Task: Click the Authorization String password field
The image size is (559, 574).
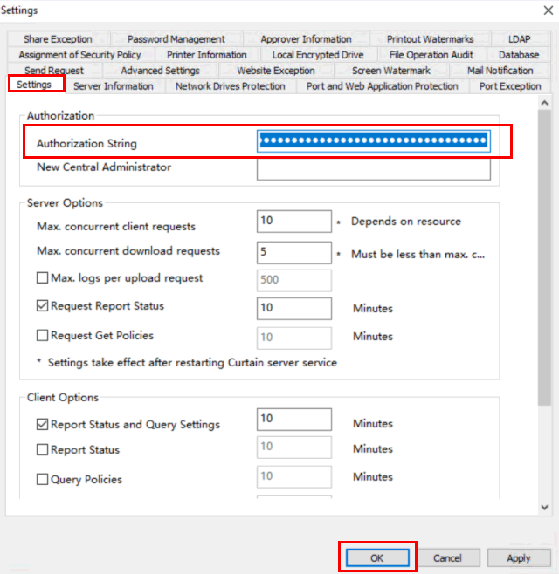Action: point(373,141)
